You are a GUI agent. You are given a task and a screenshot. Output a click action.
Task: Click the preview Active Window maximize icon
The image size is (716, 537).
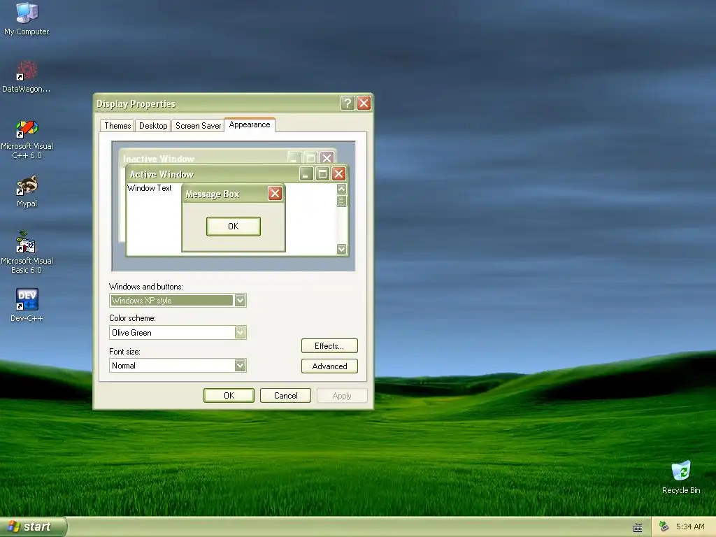coord(322,173)
